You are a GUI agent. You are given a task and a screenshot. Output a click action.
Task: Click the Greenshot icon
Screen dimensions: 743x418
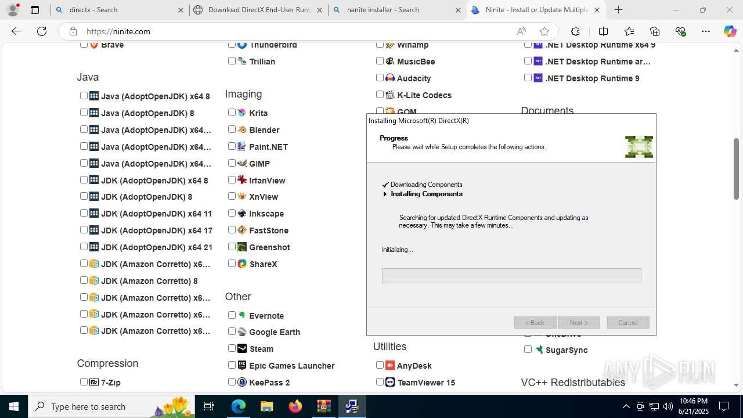(x=242, y=247)
